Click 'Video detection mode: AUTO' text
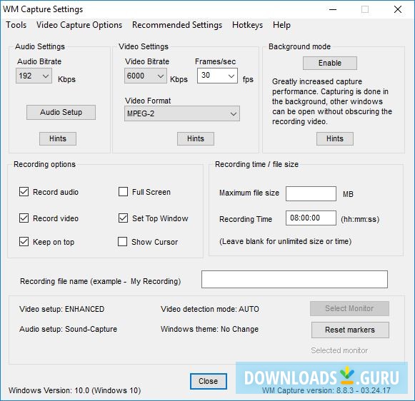Viewport: 415px width, 401px height. click(210, 309)
